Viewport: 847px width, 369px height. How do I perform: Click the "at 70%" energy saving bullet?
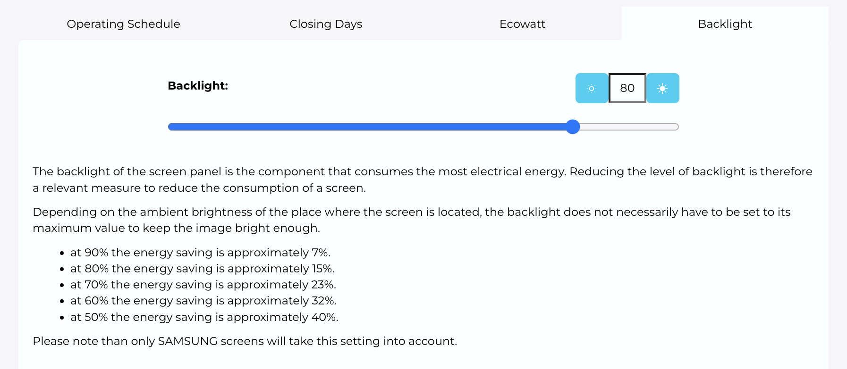(x=203, y=285)
